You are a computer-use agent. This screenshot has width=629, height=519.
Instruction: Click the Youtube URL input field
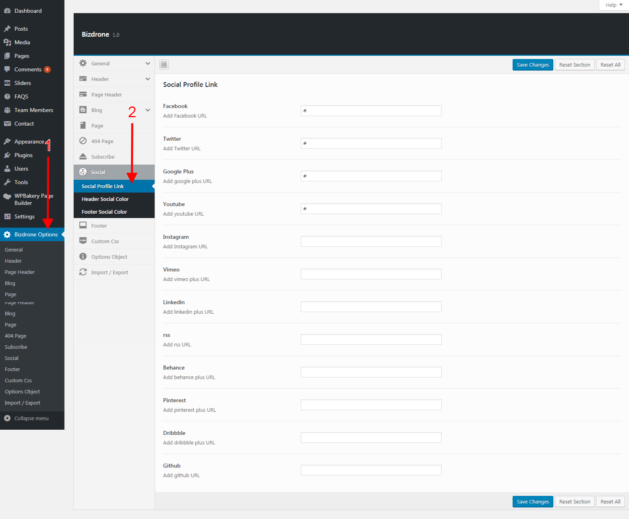click(371, 208)
